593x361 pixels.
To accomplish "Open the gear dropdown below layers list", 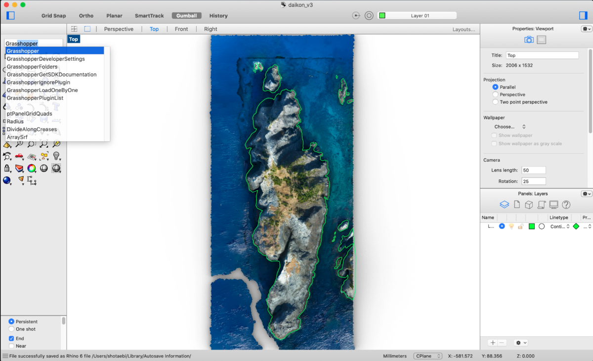I will [x=521, y=343].
